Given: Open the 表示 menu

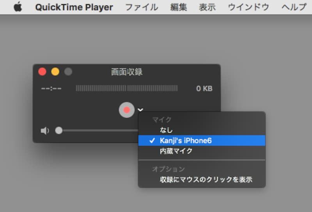Looking at the screenshot, I should [x=207, y=7].
